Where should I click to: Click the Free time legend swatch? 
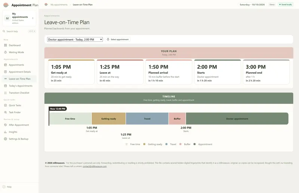127,144
